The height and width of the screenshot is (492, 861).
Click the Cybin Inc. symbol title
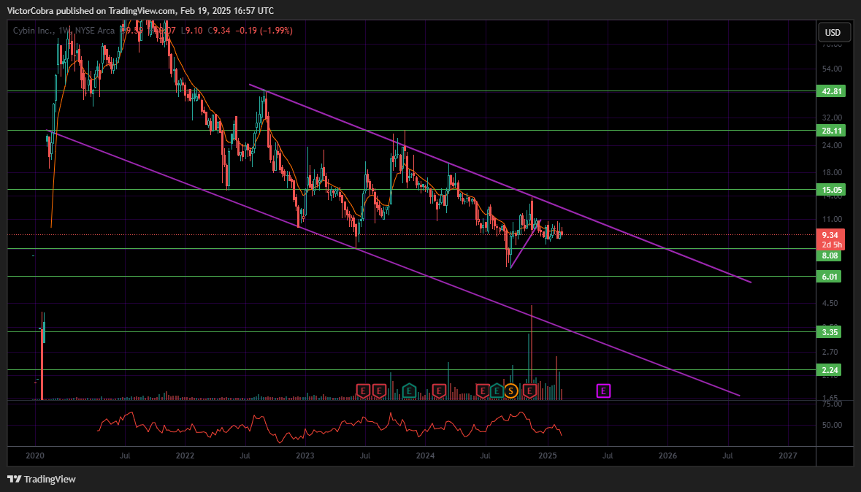pos(33,31)
